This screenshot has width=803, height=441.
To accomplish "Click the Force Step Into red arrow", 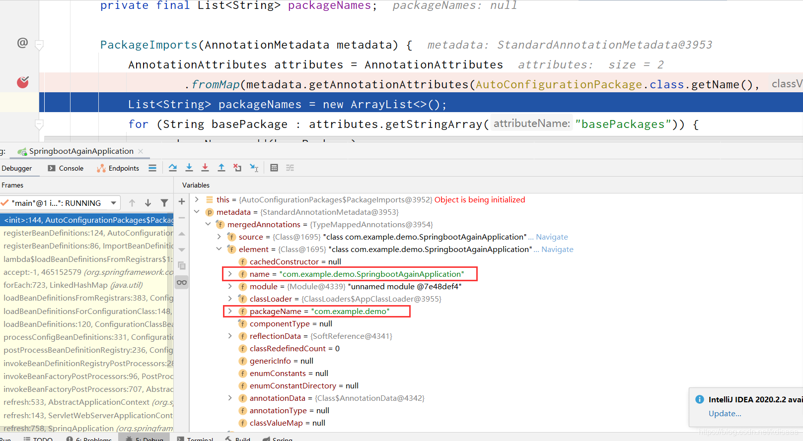I will 205,168.
